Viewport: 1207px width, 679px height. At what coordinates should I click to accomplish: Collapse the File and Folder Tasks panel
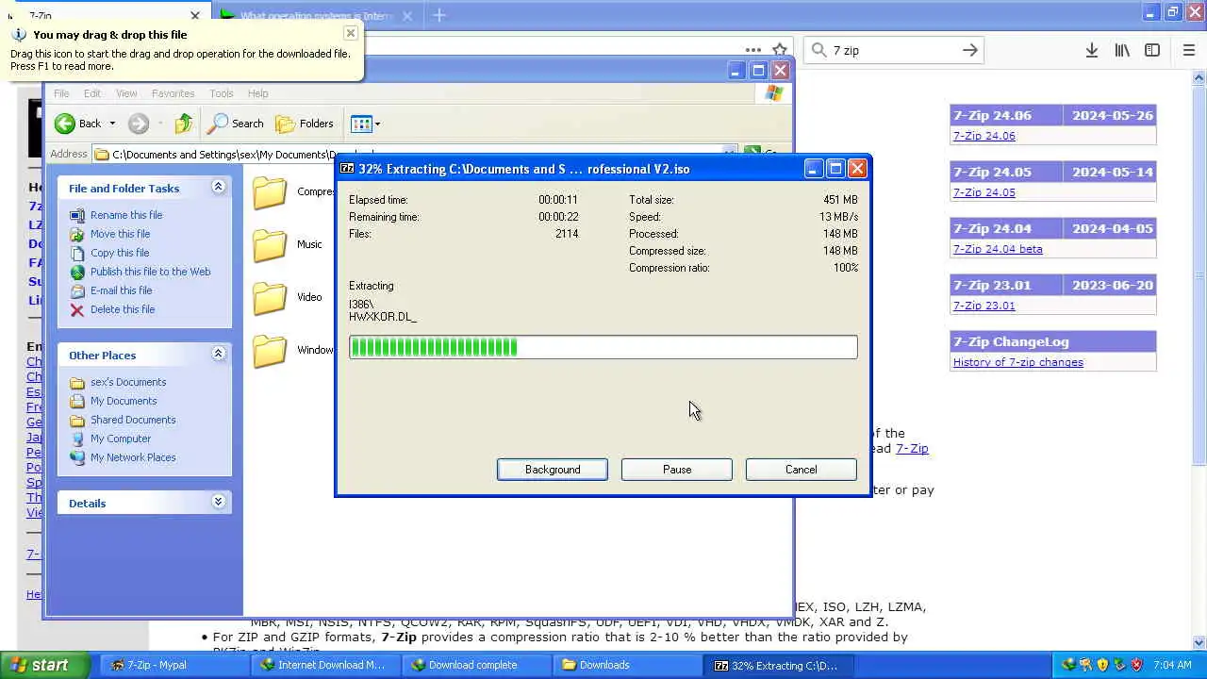tap(218, 187)
